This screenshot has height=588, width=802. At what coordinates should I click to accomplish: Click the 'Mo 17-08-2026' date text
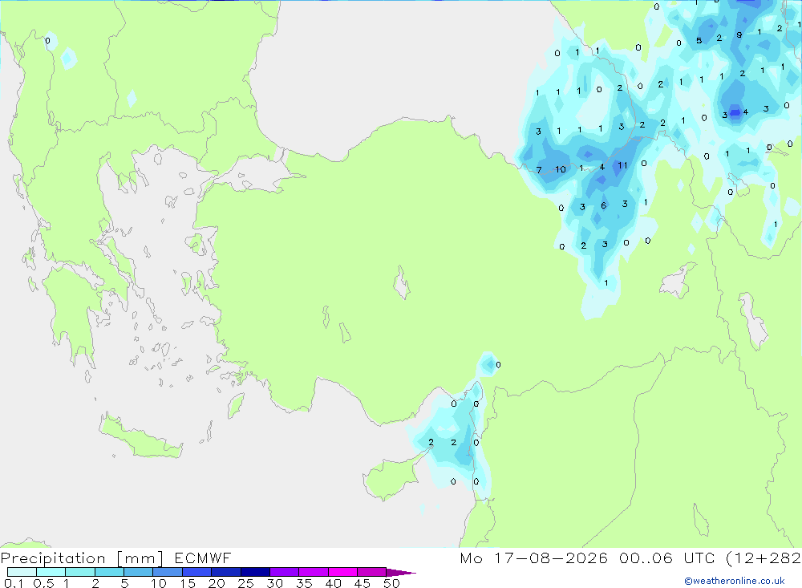[x=533, y=558]
